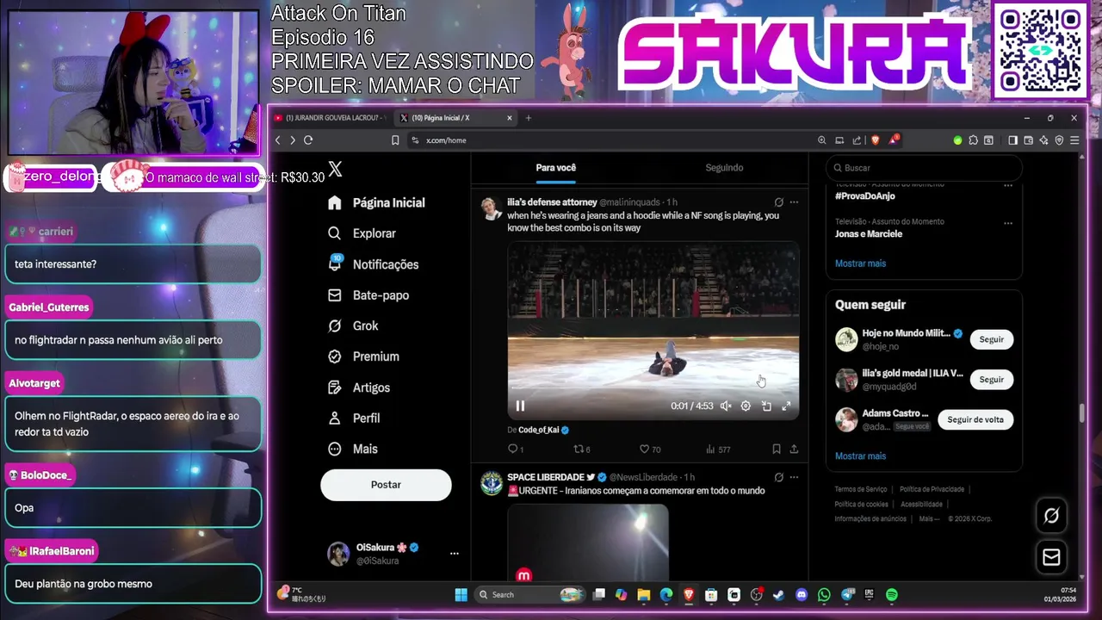1102x620 pixels.
Task: Open Grok from the sidebar
Action: coord(353,325)
